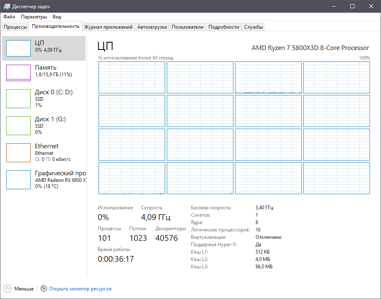Open the Параметры menu
The height and width of the screenshot is (299, 381).
tap(34, 17)
